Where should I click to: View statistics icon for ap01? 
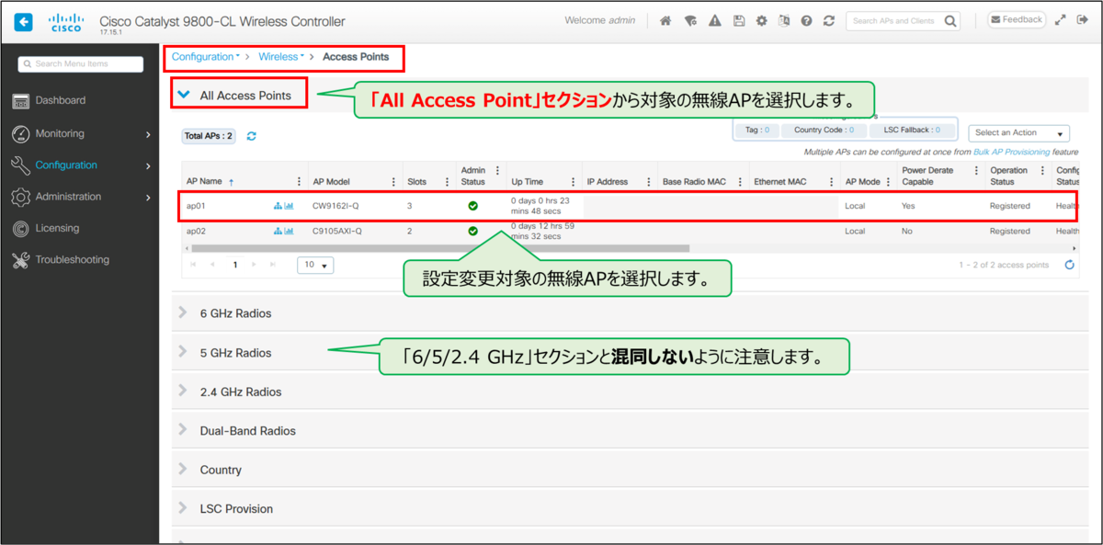(x=289, y=206)
